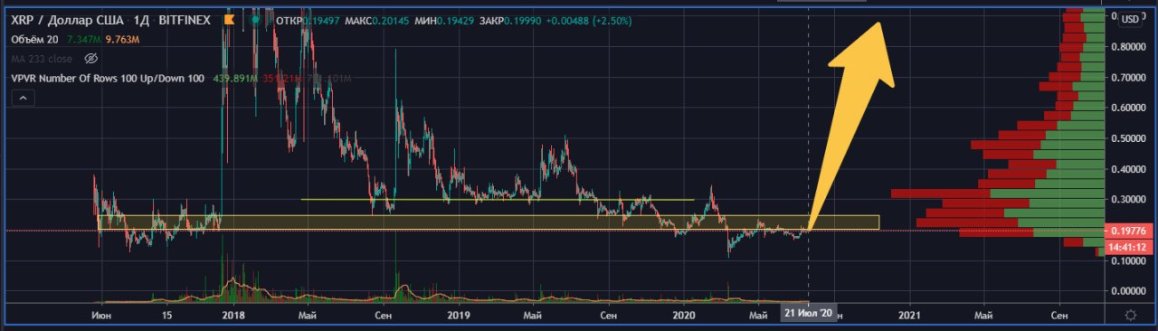Click the 2019 label on time axis
Image resolution: width=1158 pixels, height=331 pixels.
459,315
